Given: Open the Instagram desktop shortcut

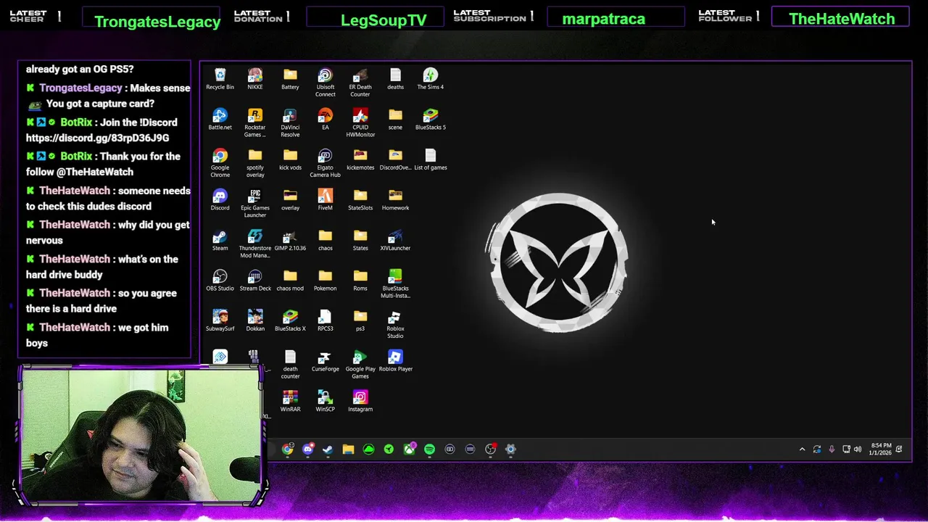Looking at the screenshot, I should pyautogui.click(x=360, y=402).
